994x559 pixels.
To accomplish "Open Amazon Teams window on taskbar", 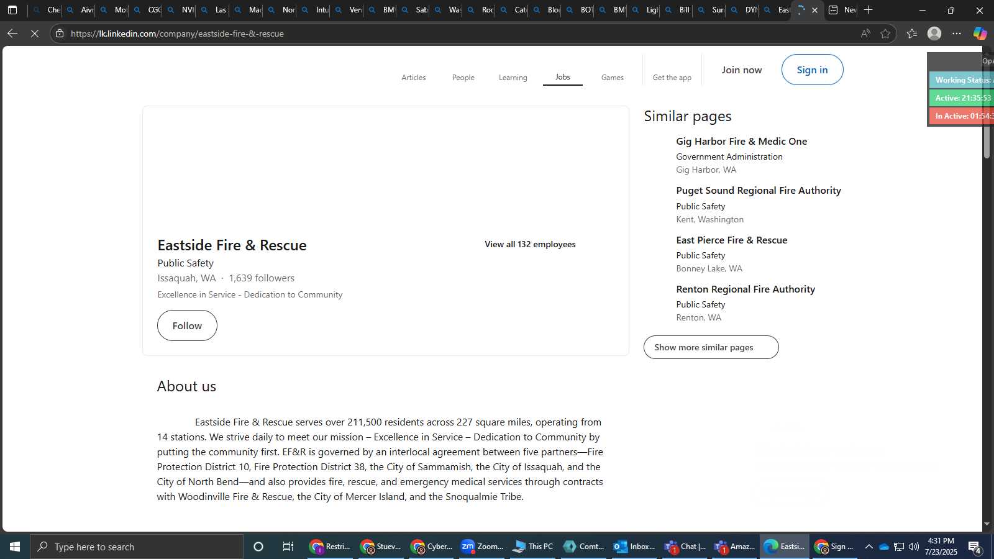I will (734, 547).
